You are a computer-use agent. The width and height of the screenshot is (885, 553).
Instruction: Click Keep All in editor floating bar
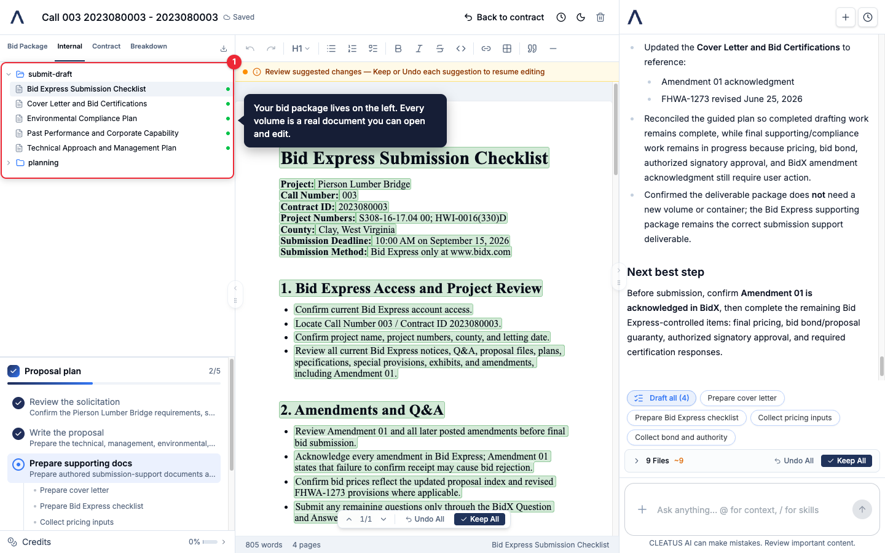click(479, 519)
